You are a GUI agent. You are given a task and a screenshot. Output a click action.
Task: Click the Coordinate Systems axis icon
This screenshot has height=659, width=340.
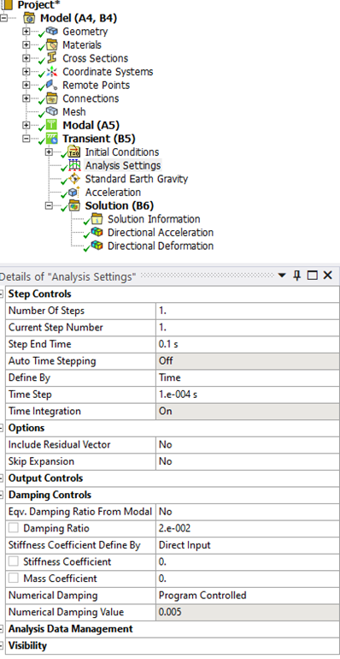click(x=52, y=71)
